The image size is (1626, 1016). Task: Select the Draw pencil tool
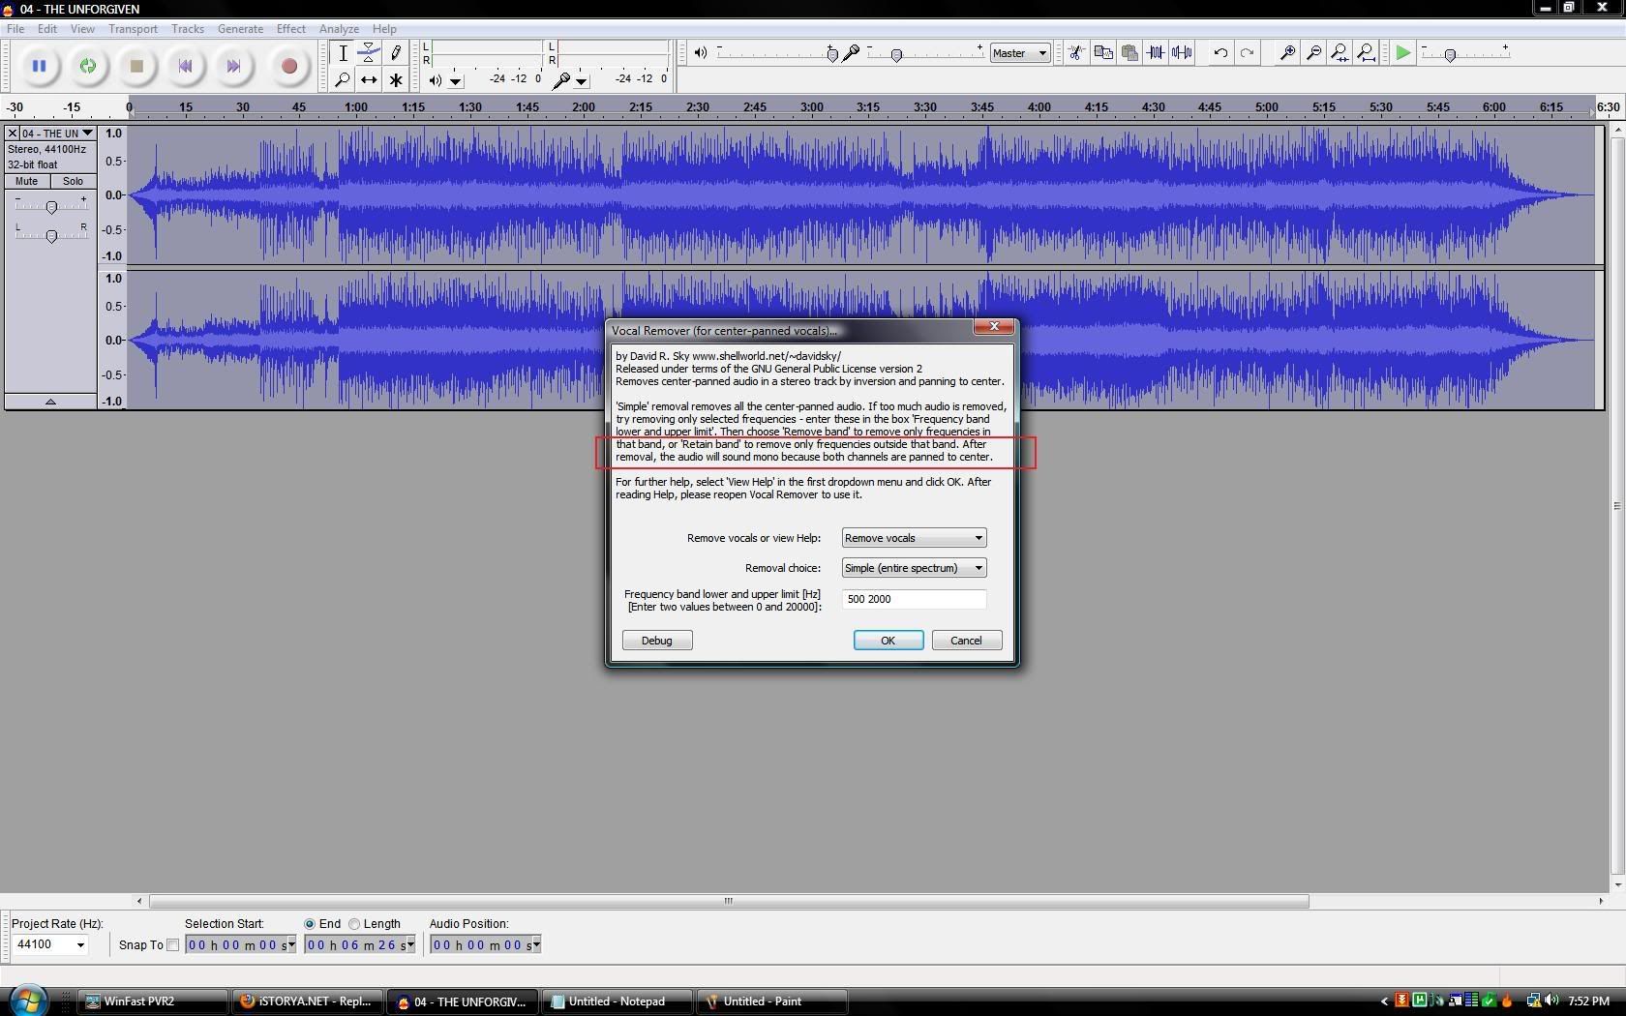click(x=395, y=53)
